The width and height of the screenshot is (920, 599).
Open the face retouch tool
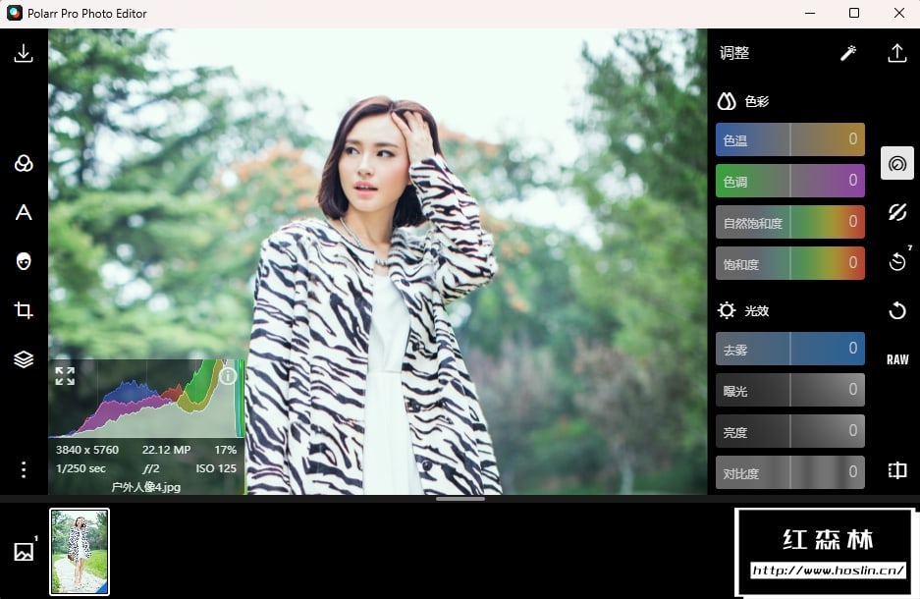pos(24,261)
